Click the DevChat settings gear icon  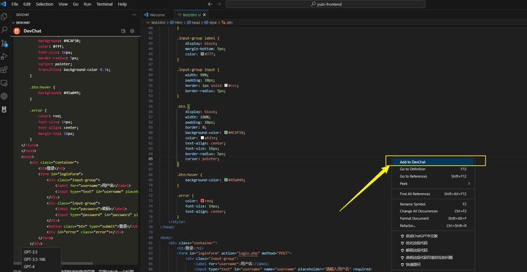(x=132, y=31)
